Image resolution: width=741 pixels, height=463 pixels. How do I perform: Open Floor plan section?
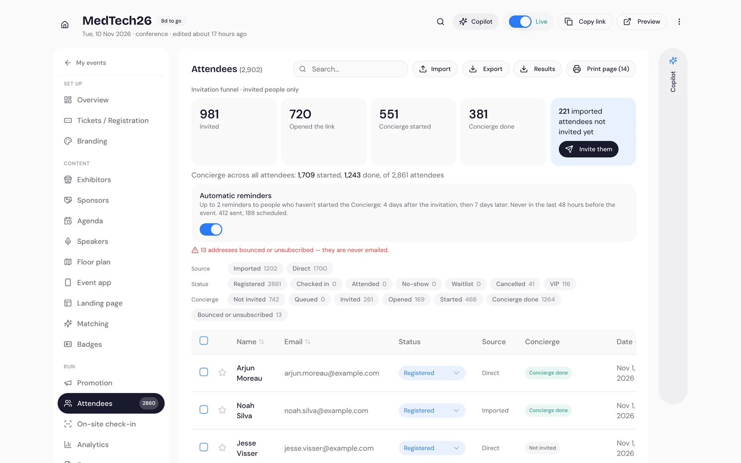111,262
